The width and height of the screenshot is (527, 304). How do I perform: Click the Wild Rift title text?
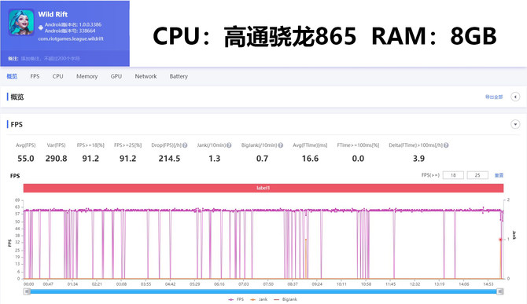click(53, 14)
